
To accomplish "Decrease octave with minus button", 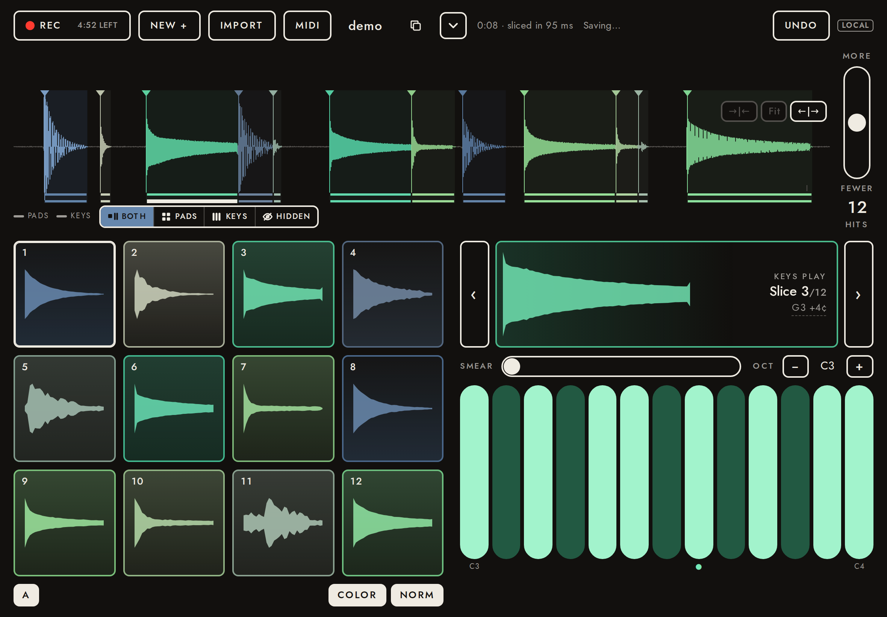I will [x=795, y=366].
